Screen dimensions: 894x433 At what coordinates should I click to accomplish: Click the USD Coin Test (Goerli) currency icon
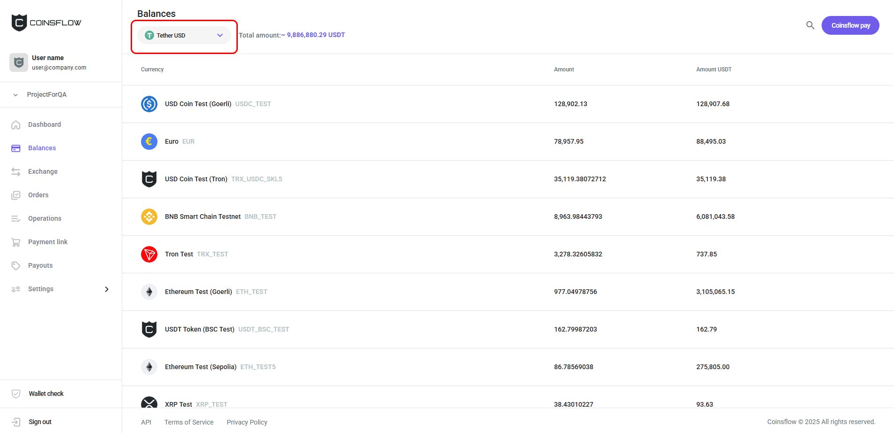click(x=149, y=104)
